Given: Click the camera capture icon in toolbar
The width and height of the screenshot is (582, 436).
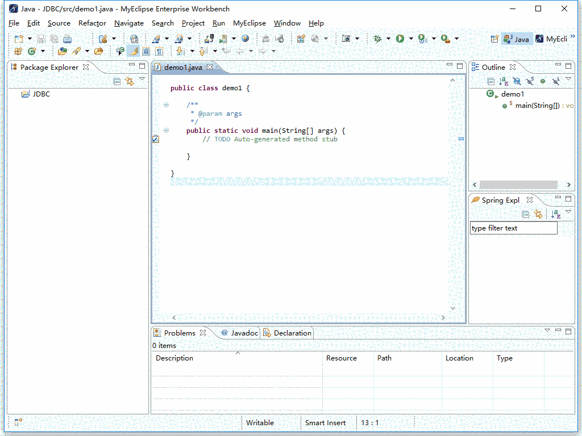Looking at the screenshot, I should coord(346,39).
